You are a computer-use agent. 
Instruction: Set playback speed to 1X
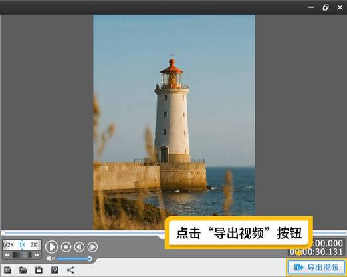click(x=22, y=245)
